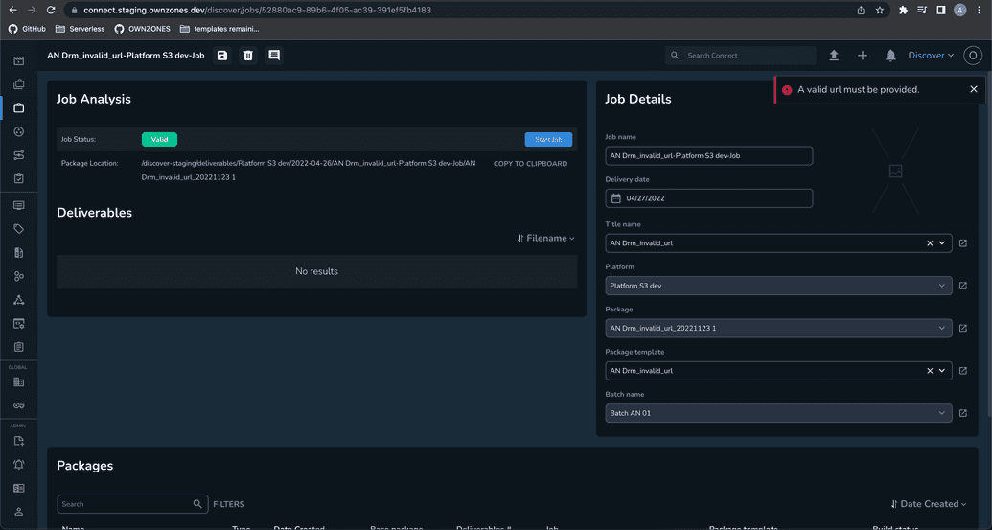Open the alert bell icon under Admin
Screen dimensions: 992x530
pos(19,464)
